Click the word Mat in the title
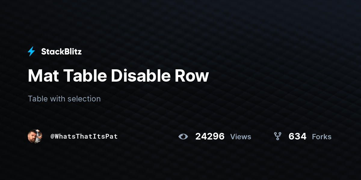 [43, 76]
